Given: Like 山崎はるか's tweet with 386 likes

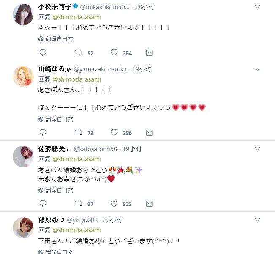Looking at the screenshot, I should click(x=114, y=132).
